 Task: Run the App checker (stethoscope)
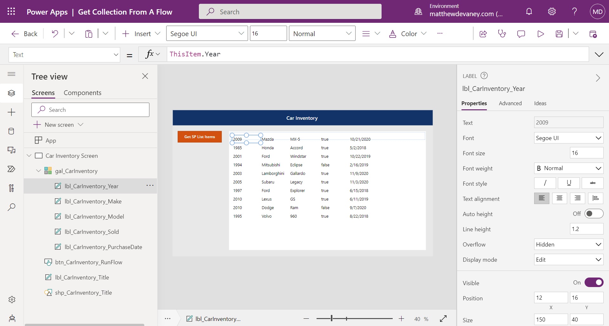tap(502, 34)
